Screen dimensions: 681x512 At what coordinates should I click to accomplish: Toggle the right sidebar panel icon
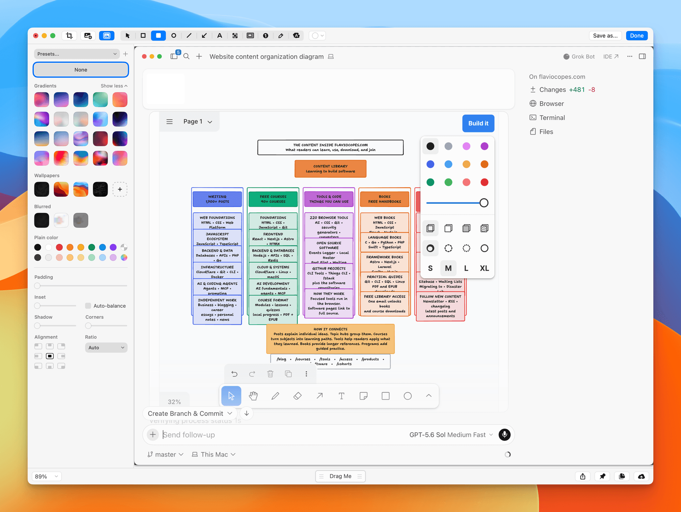pyautogui.click(x=643, y=56)
